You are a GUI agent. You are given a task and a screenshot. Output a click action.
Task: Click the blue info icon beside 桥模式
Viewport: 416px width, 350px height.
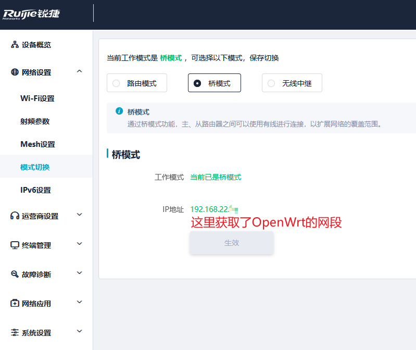point(119,111)
